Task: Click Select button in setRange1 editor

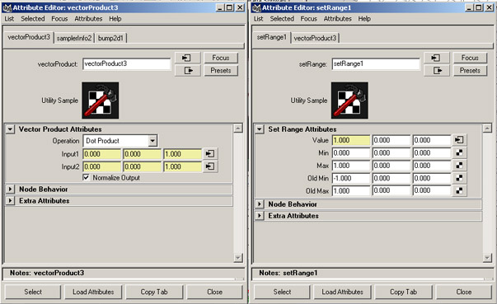Action: (x=282, y=292)
